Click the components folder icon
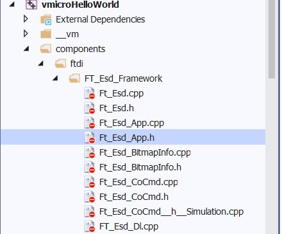The width and height of the screenshot is (282, 234). point(46,49)
